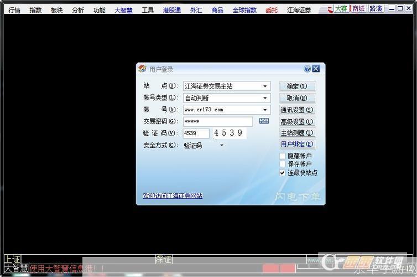Screen dimensions: 417x277
Task: Open the 功能 menu
Action: pyautogui.click(x=100, y=10)
